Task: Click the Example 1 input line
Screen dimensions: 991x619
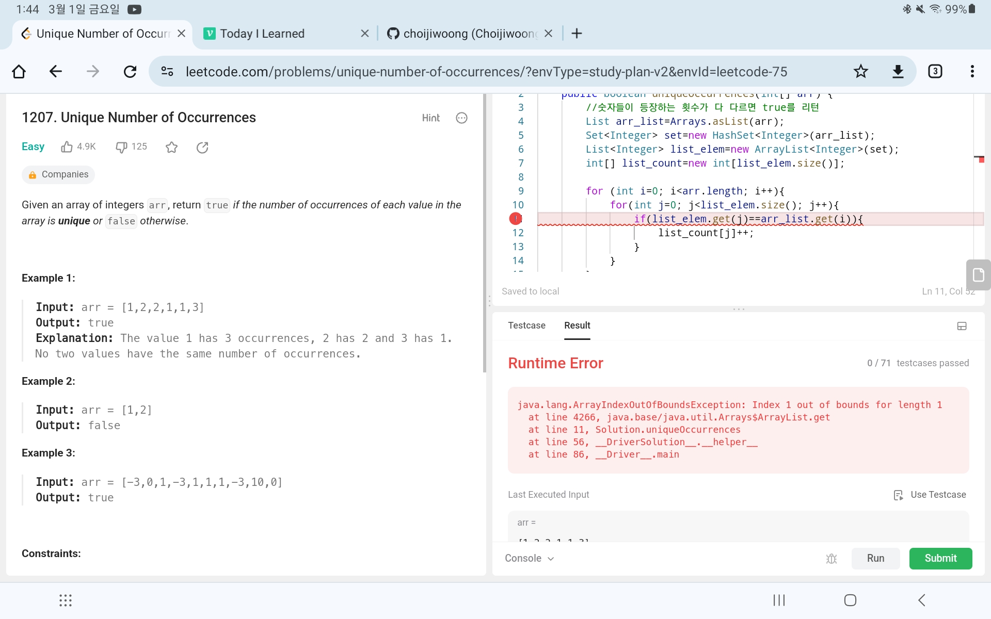Action: 120,307
